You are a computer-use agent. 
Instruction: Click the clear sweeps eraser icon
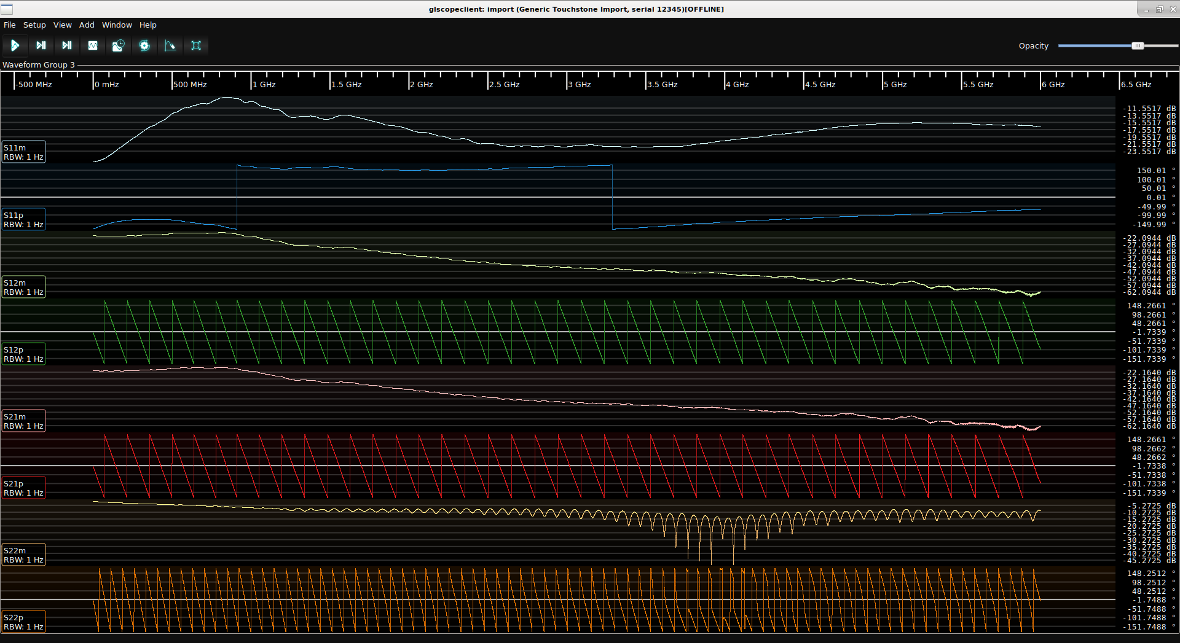[170, 45]
